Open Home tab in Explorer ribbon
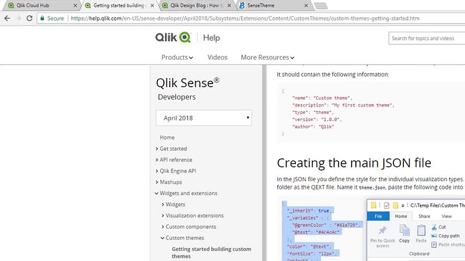Image resolution: width=465 pixels, height=261 pixels. pos(401,216)
